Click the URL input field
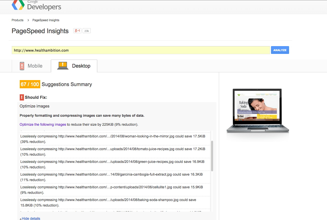327x220 pixels. [141, 50]
